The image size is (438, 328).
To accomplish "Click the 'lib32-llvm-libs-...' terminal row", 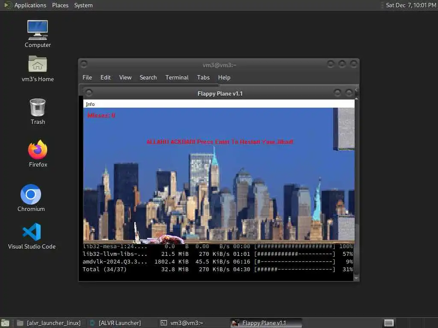I will pyautogui.click(x=218, y=254).
